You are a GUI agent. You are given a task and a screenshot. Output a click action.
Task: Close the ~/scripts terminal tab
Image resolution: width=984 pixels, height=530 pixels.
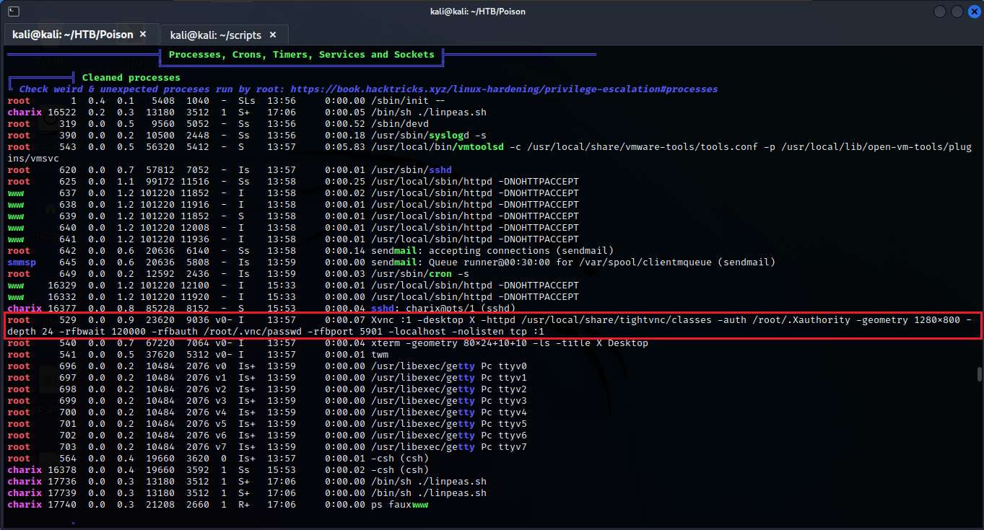[x=274, y=35]
